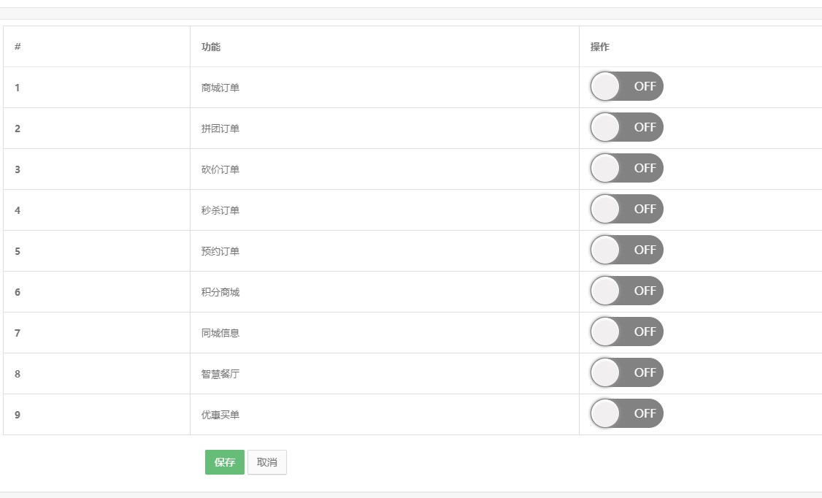Click the 操作 column header
Screen dimensions: 822x498
(x=600, y=47)
